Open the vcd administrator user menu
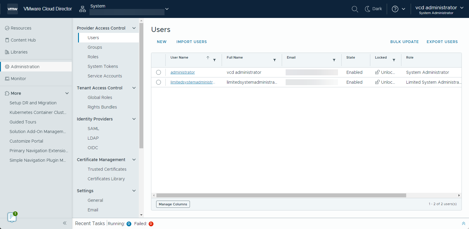Image resolution: width=469 pixels, height=229 pixels. pos(439,9)
